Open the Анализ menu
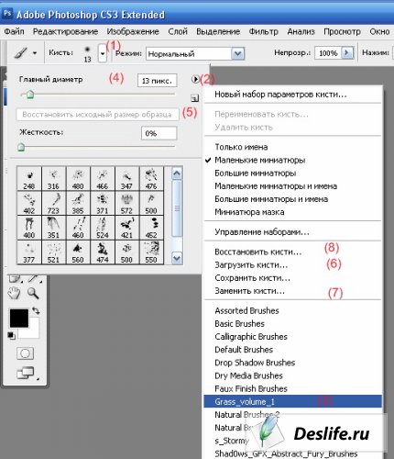The height and width of the screenshot is (459, 394). point(301,31)
